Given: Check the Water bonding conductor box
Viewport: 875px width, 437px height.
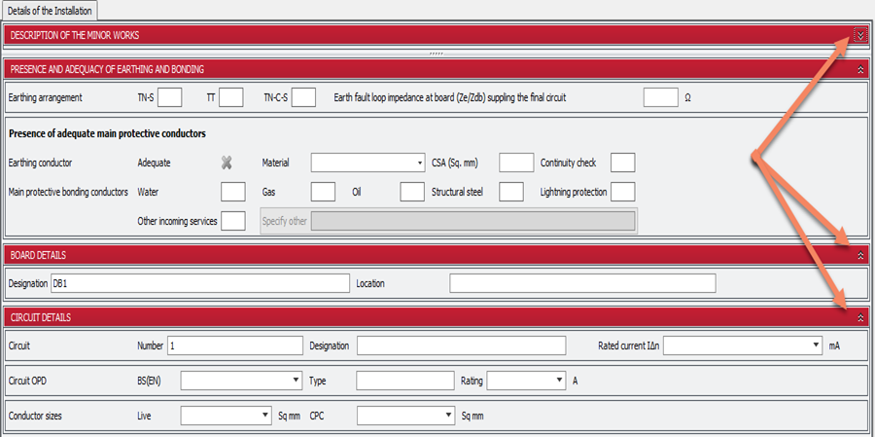Looking at the screenshot, I should (x=233, y=192).
